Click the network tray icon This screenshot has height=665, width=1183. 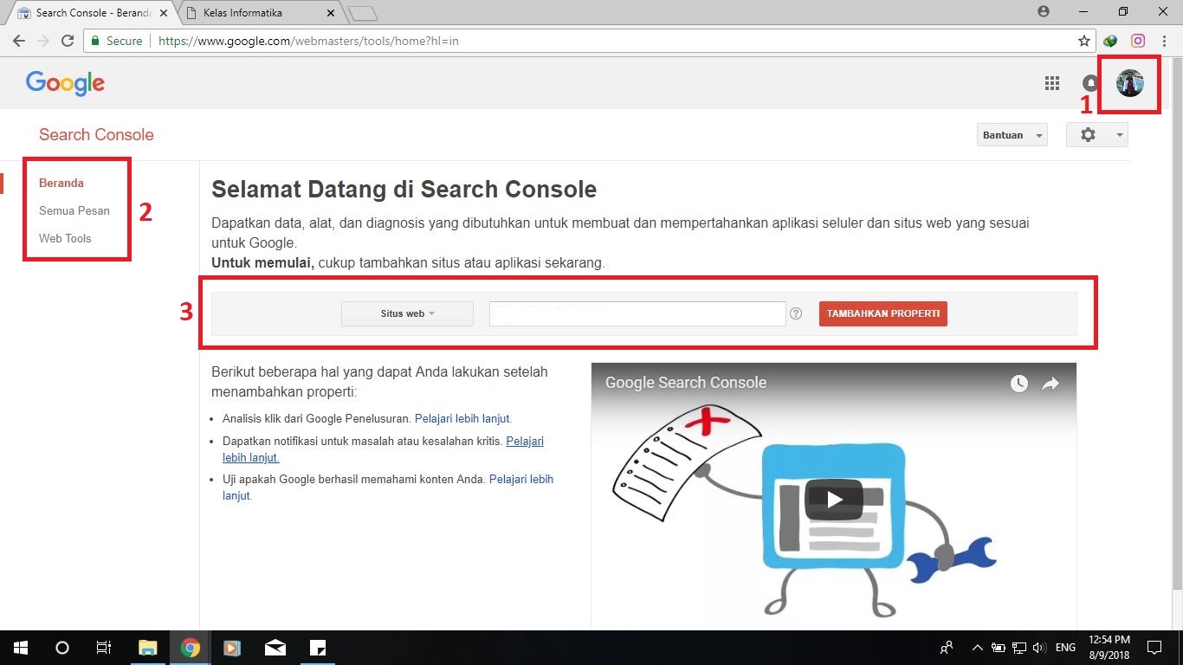click(x=1019, y=648)
